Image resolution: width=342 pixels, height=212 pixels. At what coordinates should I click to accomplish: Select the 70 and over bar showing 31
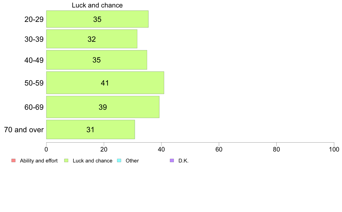point(90,129)
